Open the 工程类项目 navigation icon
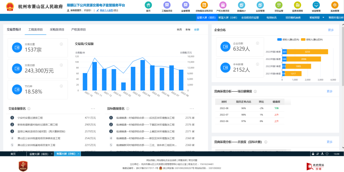344x172 pixels. pos(167,5)
